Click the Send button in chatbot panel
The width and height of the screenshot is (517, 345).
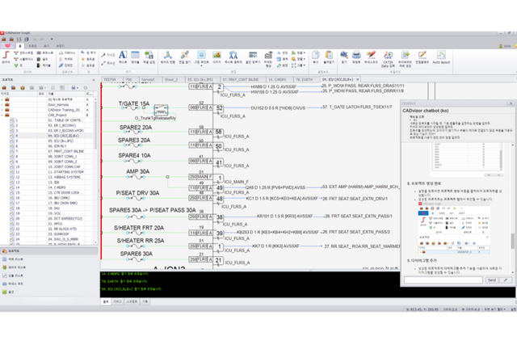(492, 280)
